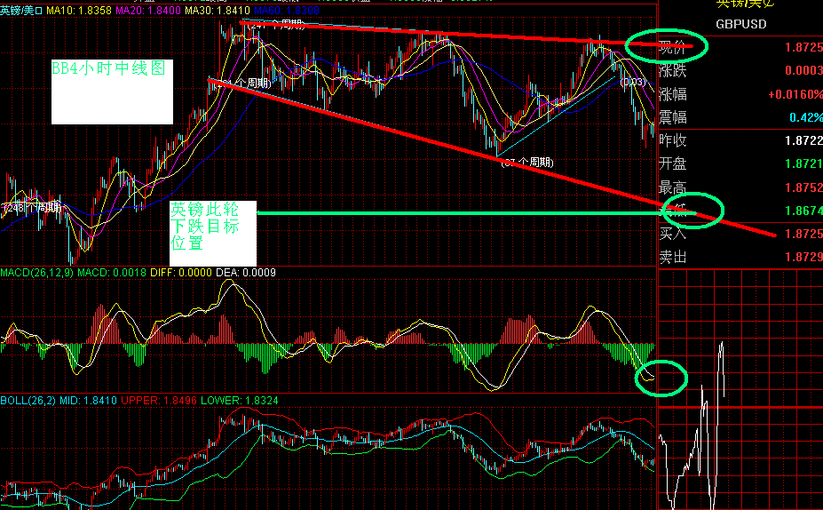Image resolution: width=823 pixels, height=510 pixels.
Task: Click the 最高 value 1.8752
Action: coord(803,187)
